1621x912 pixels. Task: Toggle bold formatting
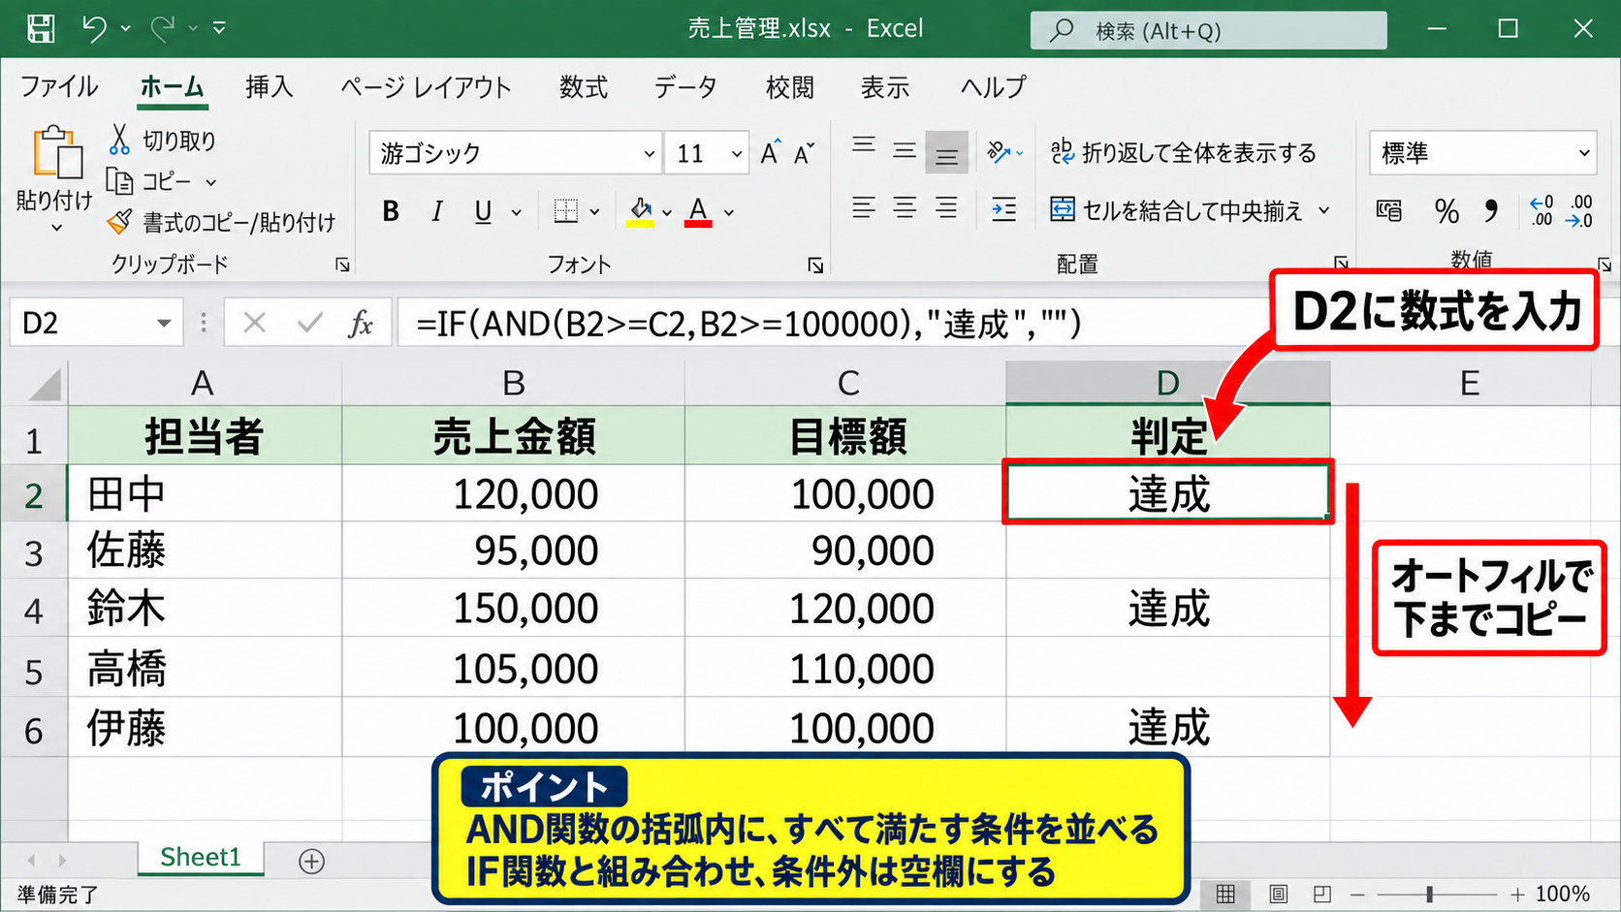(x=391, y=211)
